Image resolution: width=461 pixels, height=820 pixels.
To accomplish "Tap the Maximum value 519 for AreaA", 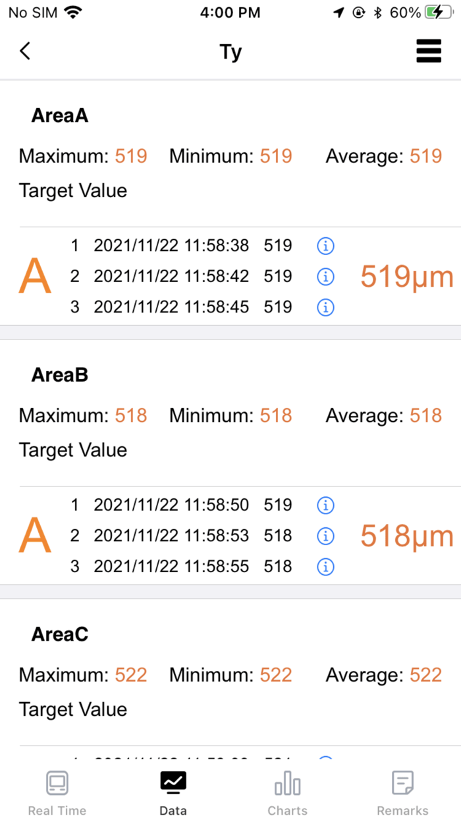I will coord(130,156).
